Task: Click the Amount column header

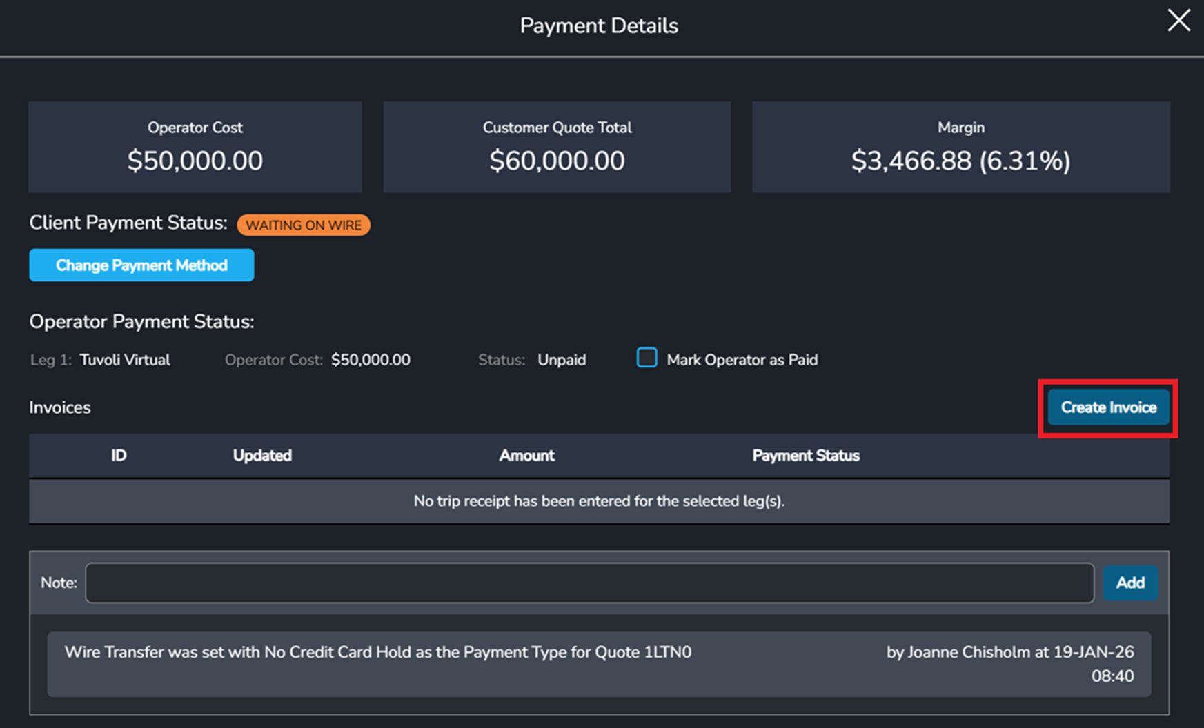Action: click(x=526, y=456)
